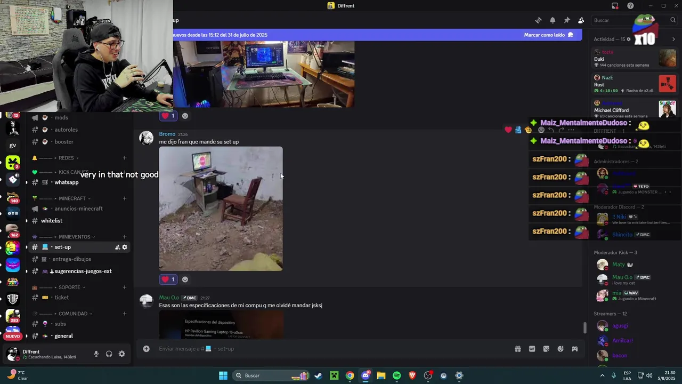Image resolution: width=682 pixels, height=384 pixels.
Task: Toggle the member list icon
Action: pyautogui.click(x=581, y=20)
